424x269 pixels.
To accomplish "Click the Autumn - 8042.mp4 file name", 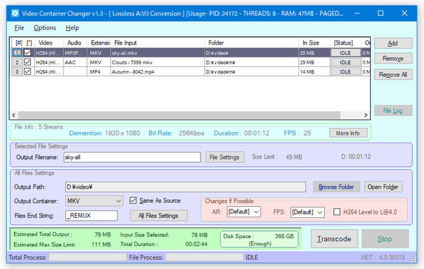I will coord(133,72).
